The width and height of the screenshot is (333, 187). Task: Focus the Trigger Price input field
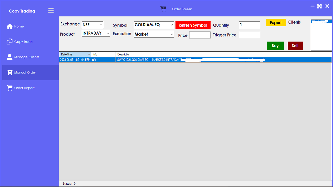(x=249, y=35)
